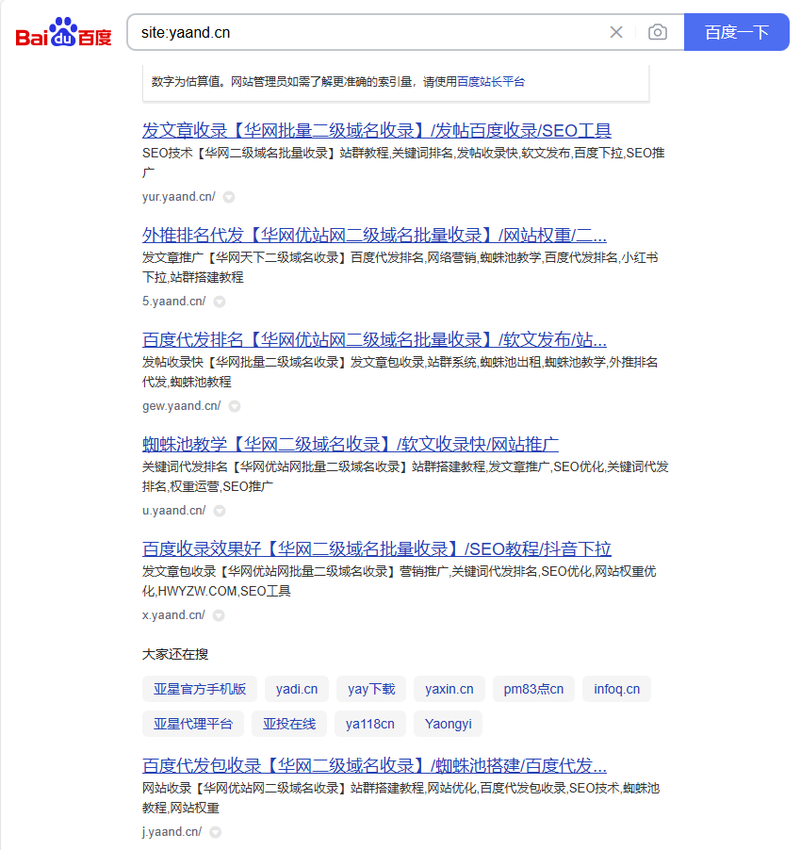Click the note text 数字为估算值
The image size is (801, 850).
pyautogui.click(x=187, y=82)
